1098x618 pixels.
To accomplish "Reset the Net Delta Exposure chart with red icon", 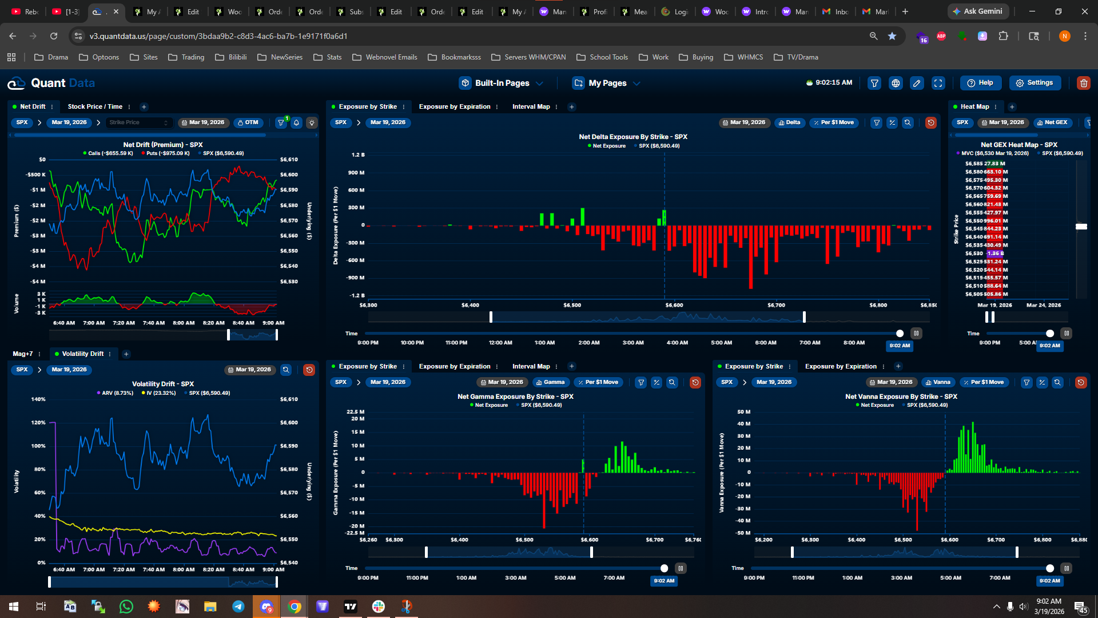I will coord(931,122).
